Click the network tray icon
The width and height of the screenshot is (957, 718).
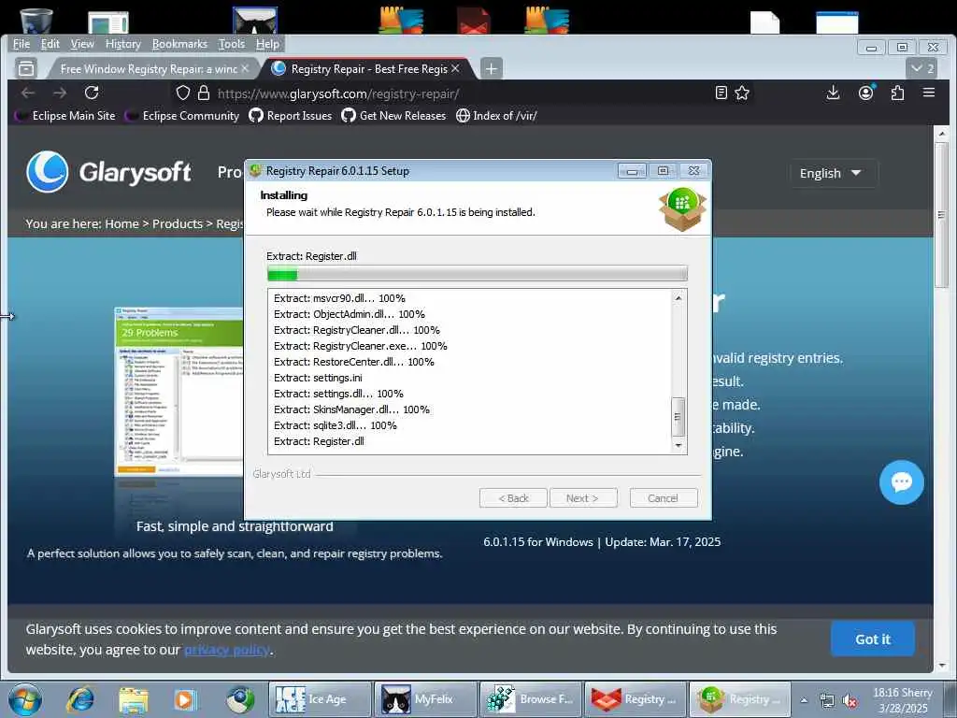pos(827,701)
